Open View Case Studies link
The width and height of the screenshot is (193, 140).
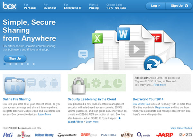(x=181, y=128)
